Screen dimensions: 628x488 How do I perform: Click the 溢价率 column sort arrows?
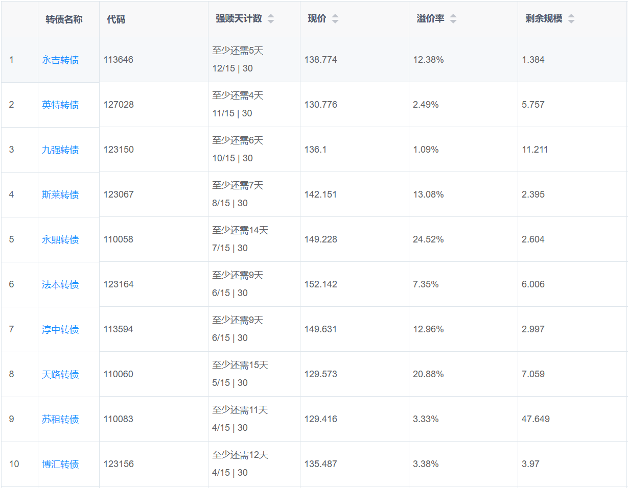tap(453, 19)
